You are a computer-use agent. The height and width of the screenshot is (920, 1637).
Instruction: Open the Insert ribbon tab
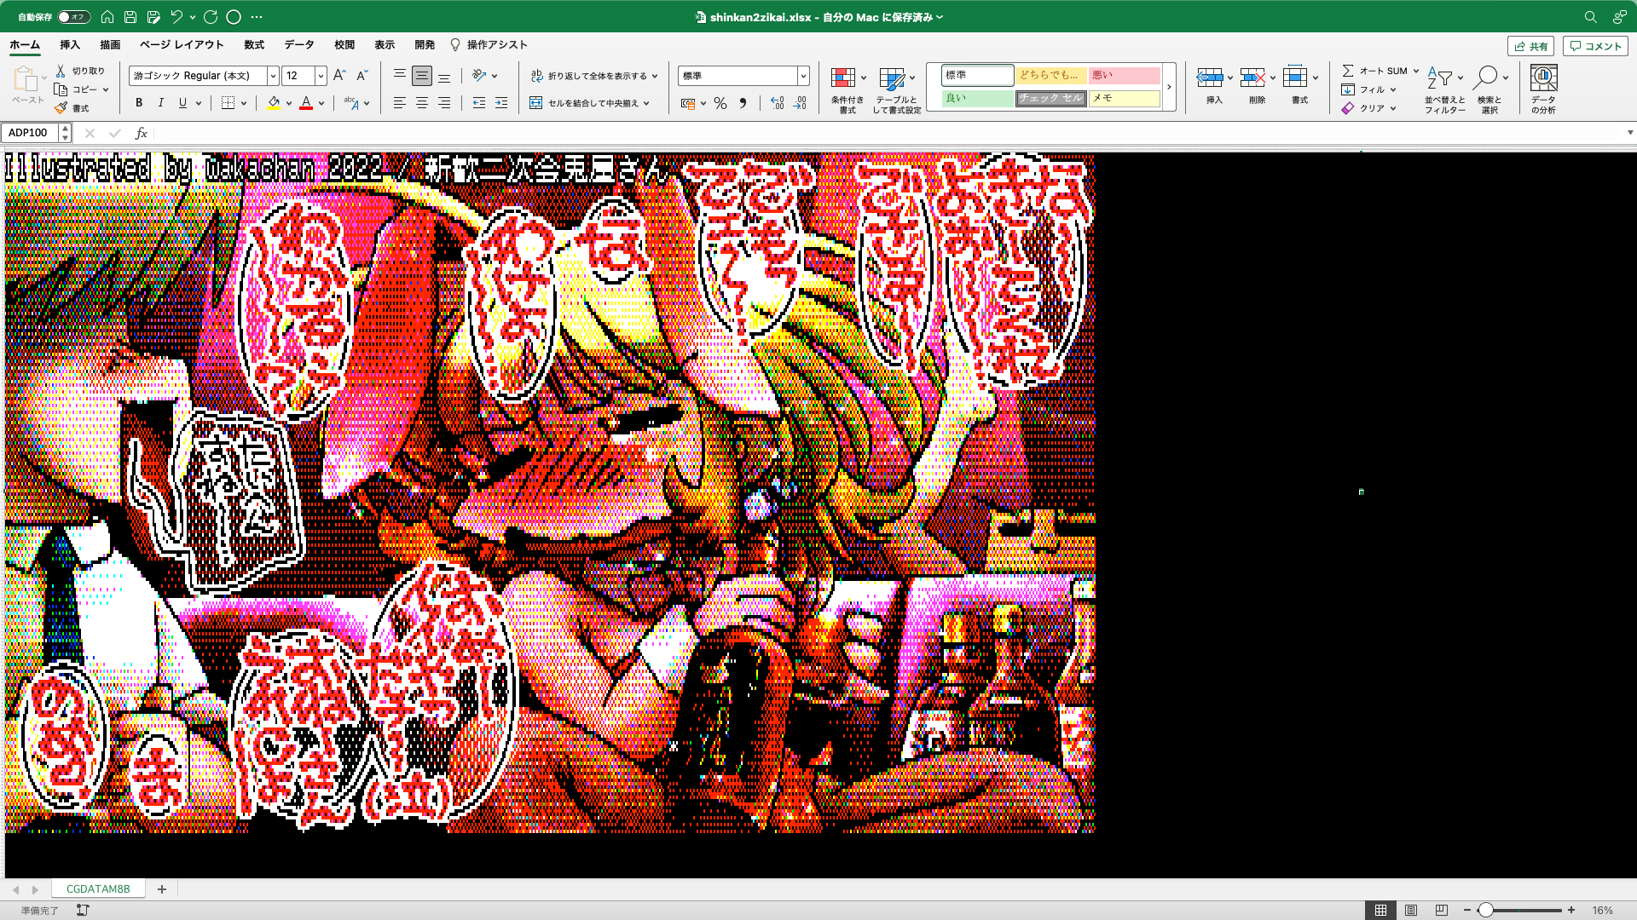point(70,44)
